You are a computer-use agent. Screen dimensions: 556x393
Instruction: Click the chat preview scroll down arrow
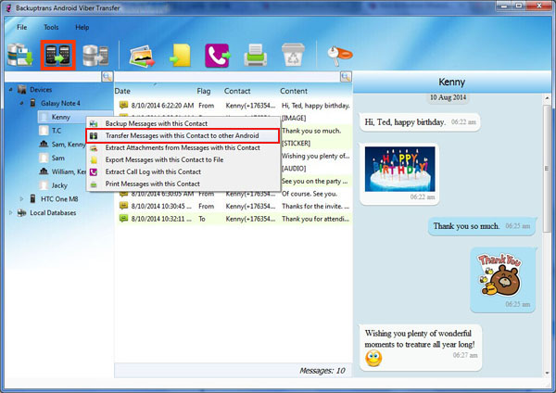pyautogui.click(x=547, y=373)
